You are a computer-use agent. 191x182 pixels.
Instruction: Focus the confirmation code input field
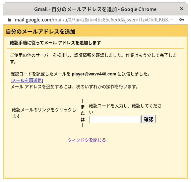tap(115, 119)
